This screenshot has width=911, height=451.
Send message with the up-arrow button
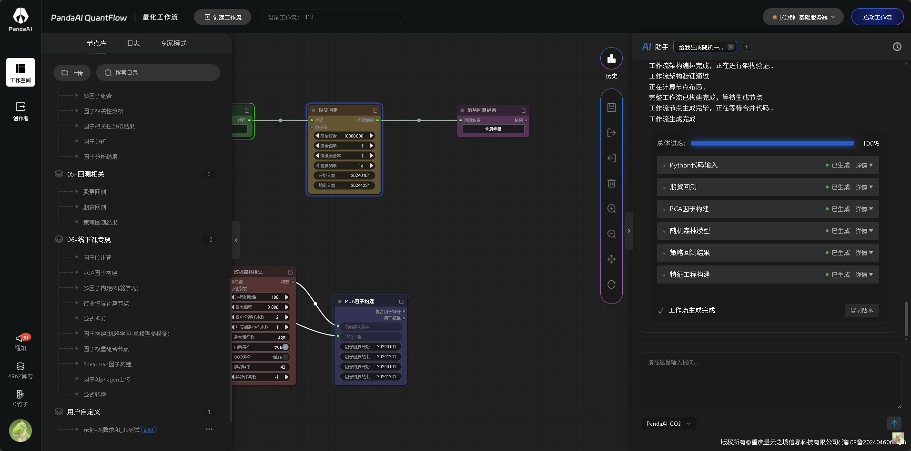click(894, 423)
